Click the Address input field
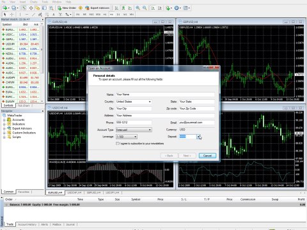Image resolution: width=307 pixels, height=230 pixels. click(x=165, y=116)
